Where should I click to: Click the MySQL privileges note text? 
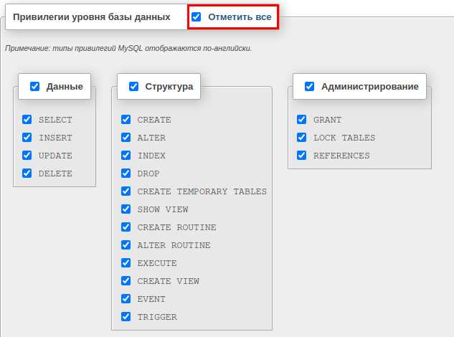click(128, 48)
